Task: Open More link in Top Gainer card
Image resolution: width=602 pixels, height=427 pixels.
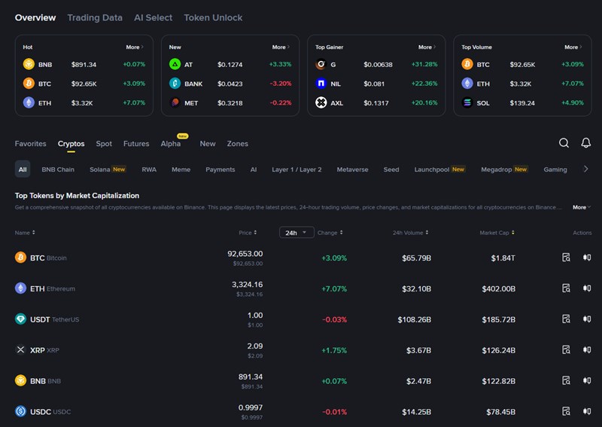Action: pyautogui.click(x=427, y=47)
